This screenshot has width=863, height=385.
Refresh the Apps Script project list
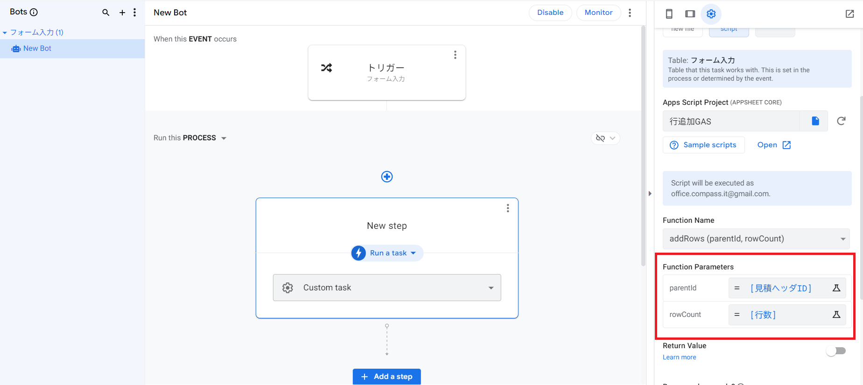pos(841,121)
